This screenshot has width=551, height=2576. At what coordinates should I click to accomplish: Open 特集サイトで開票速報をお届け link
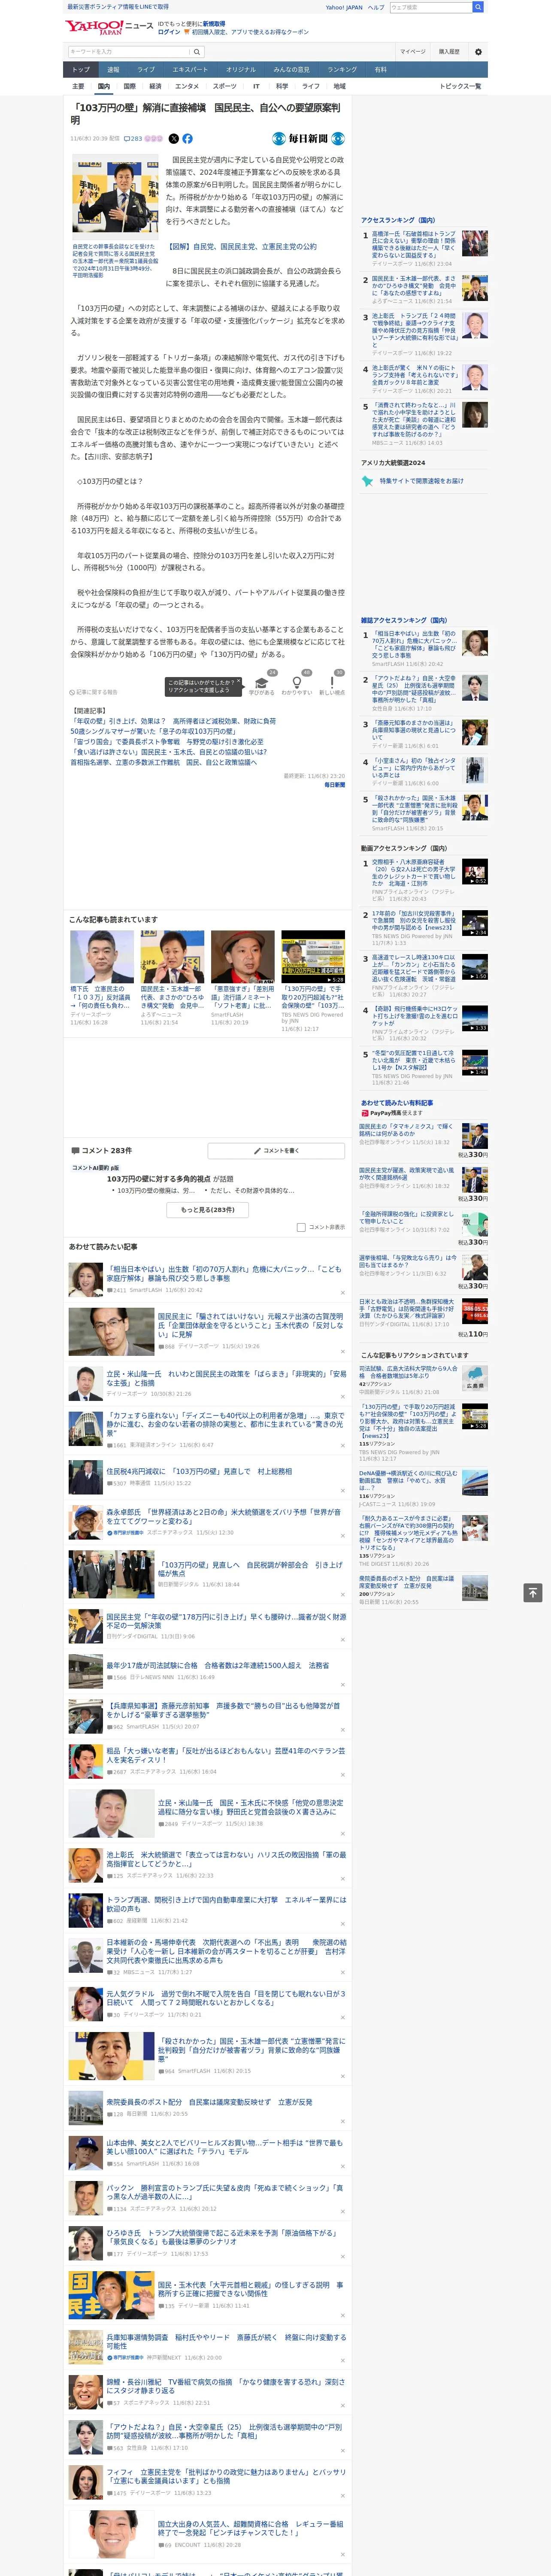coord(421,481)
